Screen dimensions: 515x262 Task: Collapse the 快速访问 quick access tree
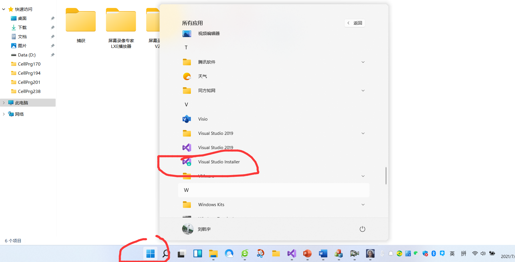click(x=4, y=9)
